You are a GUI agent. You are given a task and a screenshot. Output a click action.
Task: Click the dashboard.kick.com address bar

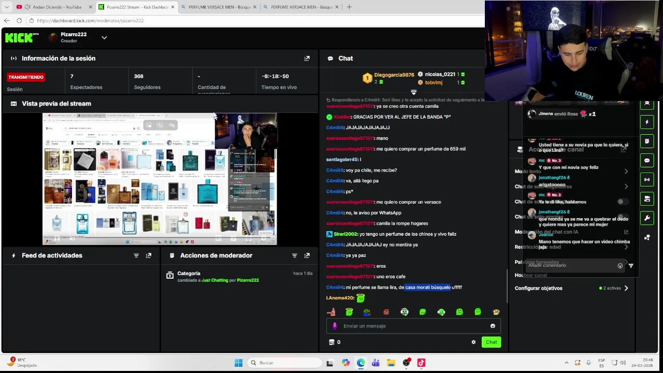click(254, 20)
